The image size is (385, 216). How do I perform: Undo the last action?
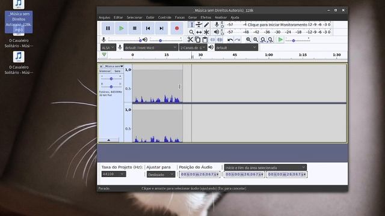pyautogui.click(x=230, y=40)
